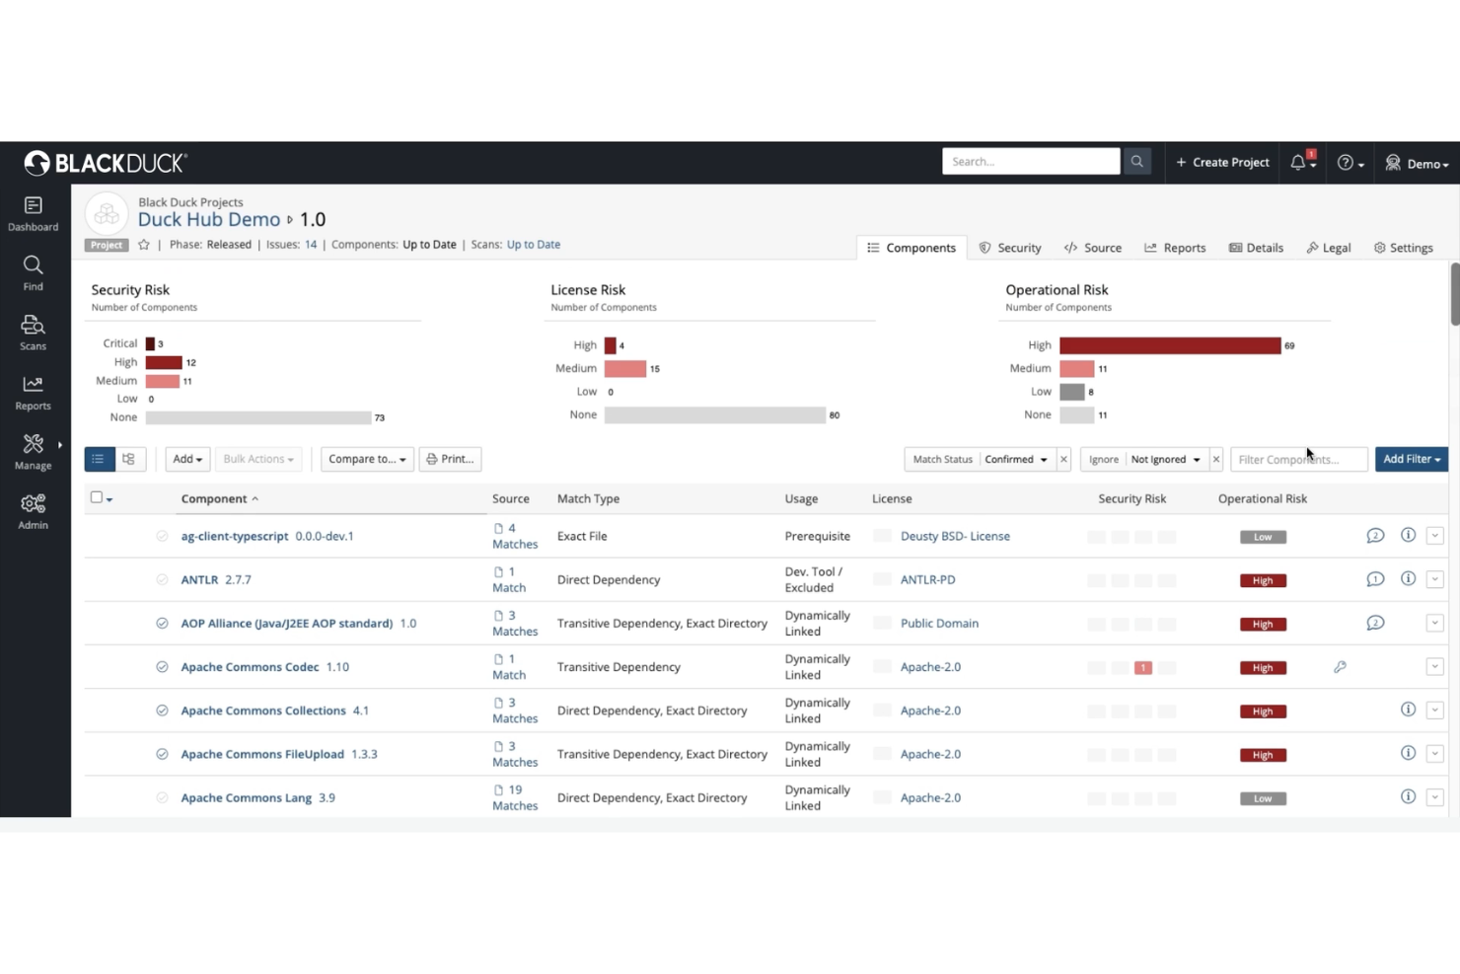Focus the Filter Components field
1460x974 pixels.
(x=1299, y=459)
